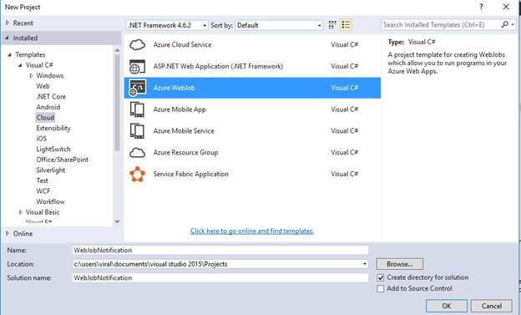The width and height of the screenshot is (521, 315).
Task: Collapse the Templates tree node
Action: point(10,55)
